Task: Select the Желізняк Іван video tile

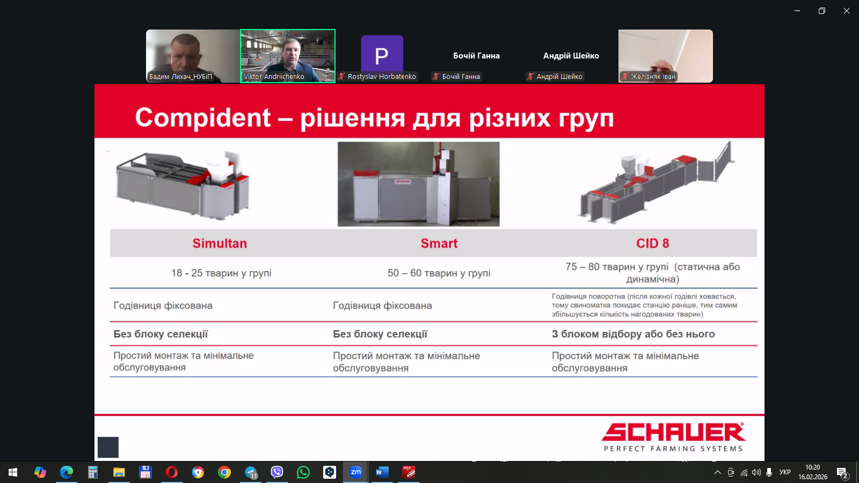Action: (x=666, y=56)
